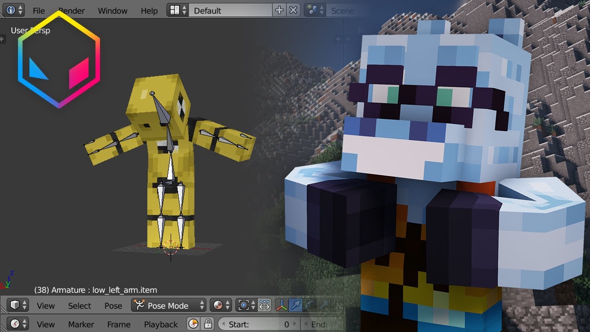Open the Frame menu
Screen dimensions: 590x332
pyautogui.click(x=118, y=324)
